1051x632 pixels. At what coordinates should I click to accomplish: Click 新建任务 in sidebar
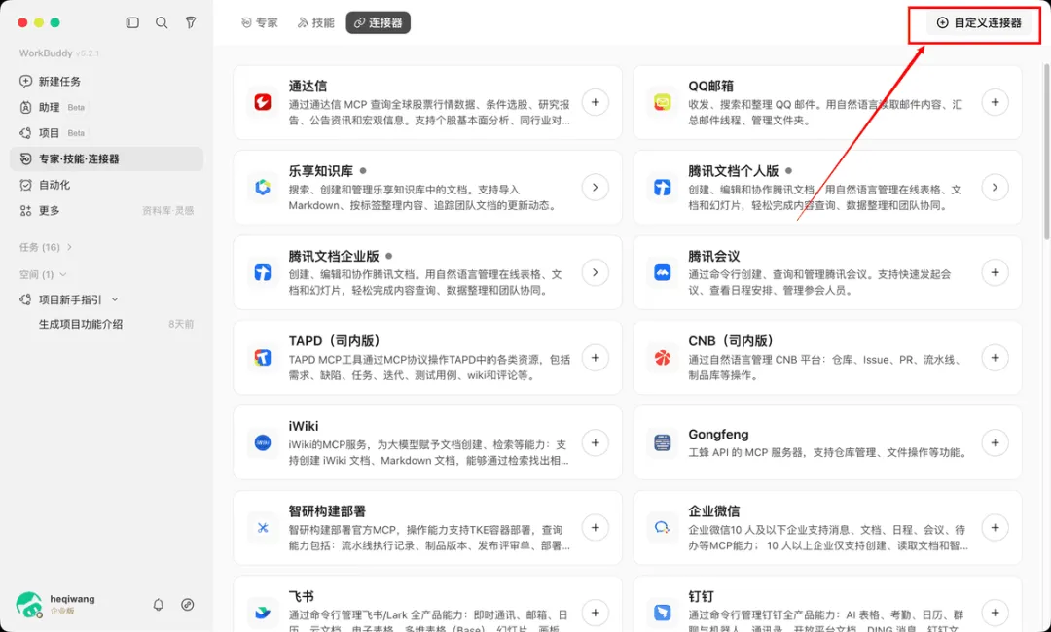pyautogui.click(x=107, y=81)
